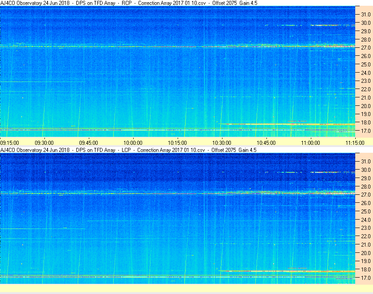Click the 20.0 frequency label on LCP plot

point(366,253)
